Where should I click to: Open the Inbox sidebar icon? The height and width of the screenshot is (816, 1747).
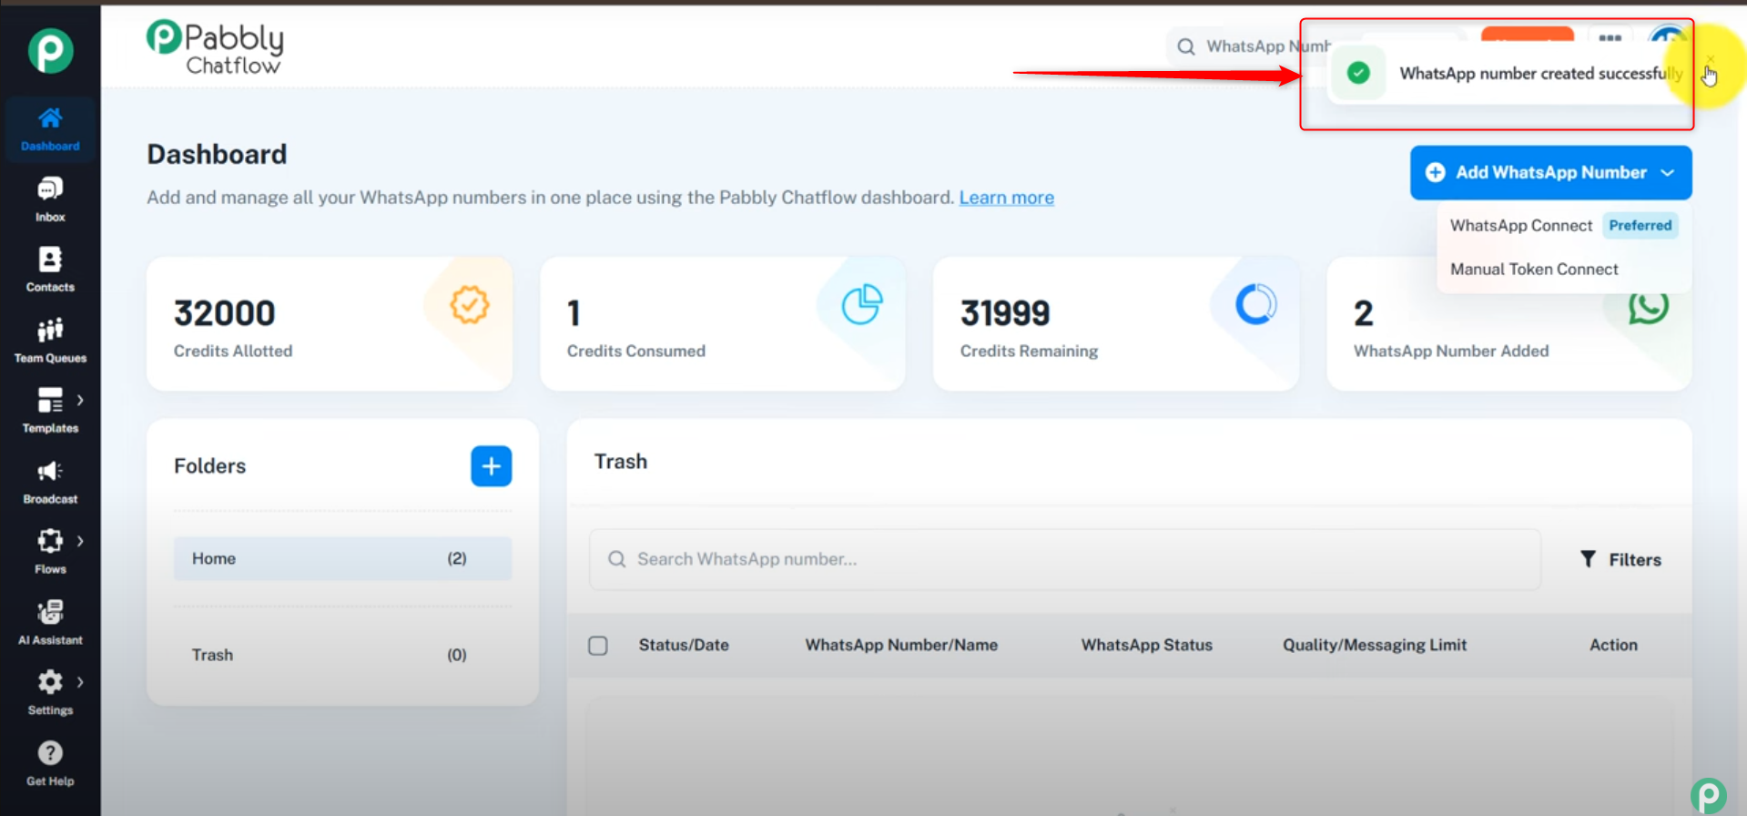point(50,189)
